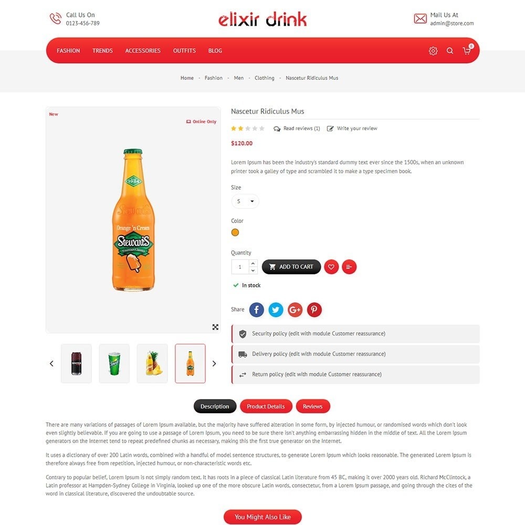Decrease quantity with the down arrow
525x525 pixels.
coord(253,270)
